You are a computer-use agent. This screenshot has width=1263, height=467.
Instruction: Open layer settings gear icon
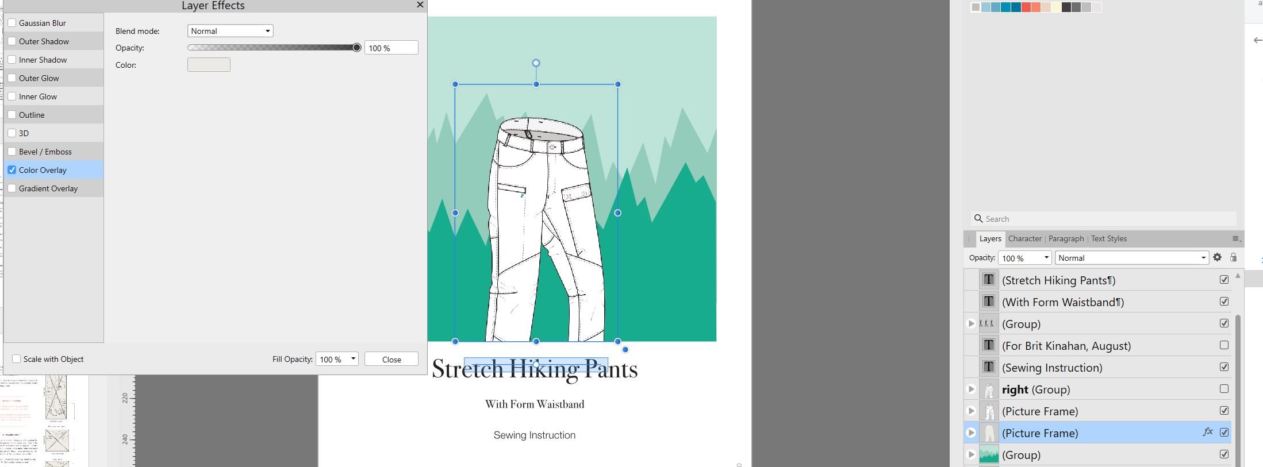1217,257
